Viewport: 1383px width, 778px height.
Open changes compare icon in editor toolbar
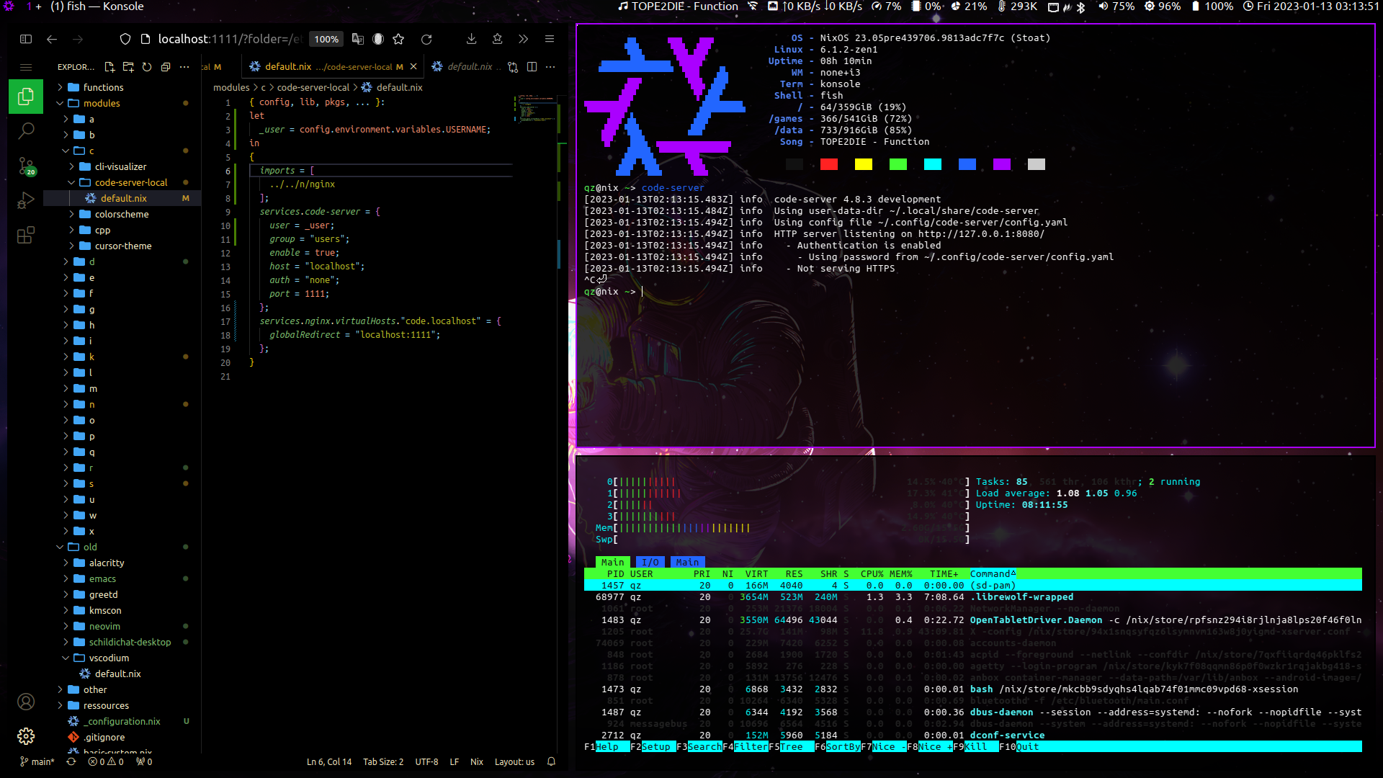pos(513,67)
